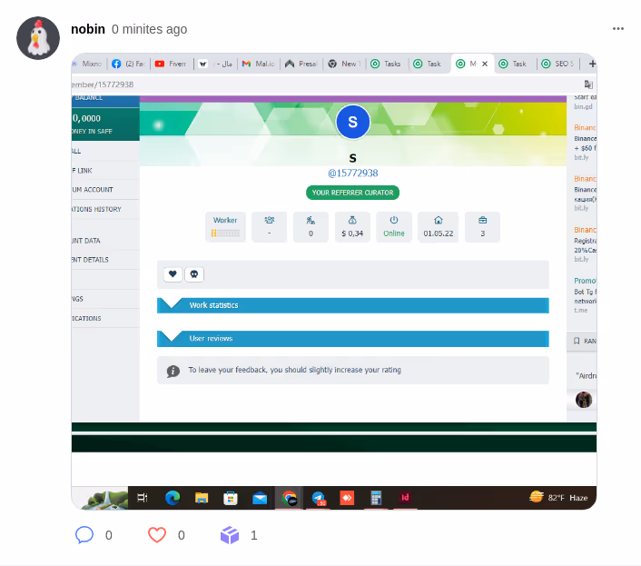This screenshot has height=566, width=641.
Task: Click the comment speech bubble icon
Action: (x=84, y=535)
